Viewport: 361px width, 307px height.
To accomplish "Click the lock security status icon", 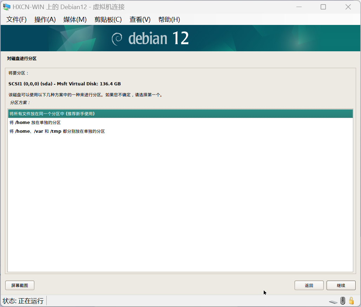I will (x=351, y=301).
